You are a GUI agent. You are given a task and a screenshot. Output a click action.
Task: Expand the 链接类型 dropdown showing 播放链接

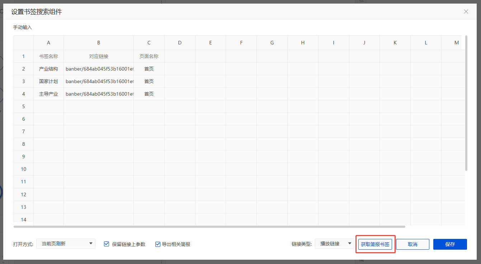(334, 244)
